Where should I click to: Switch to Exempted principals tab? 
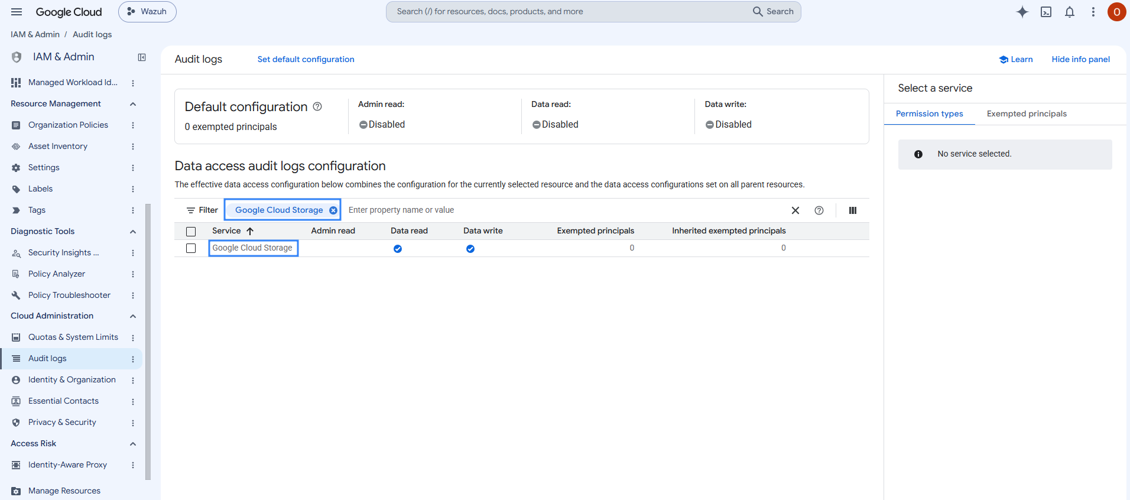1027,113
